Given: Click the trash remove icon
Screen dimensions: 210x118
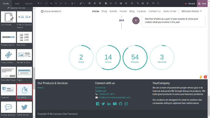Looking at the screenshot, I should 147,3.
